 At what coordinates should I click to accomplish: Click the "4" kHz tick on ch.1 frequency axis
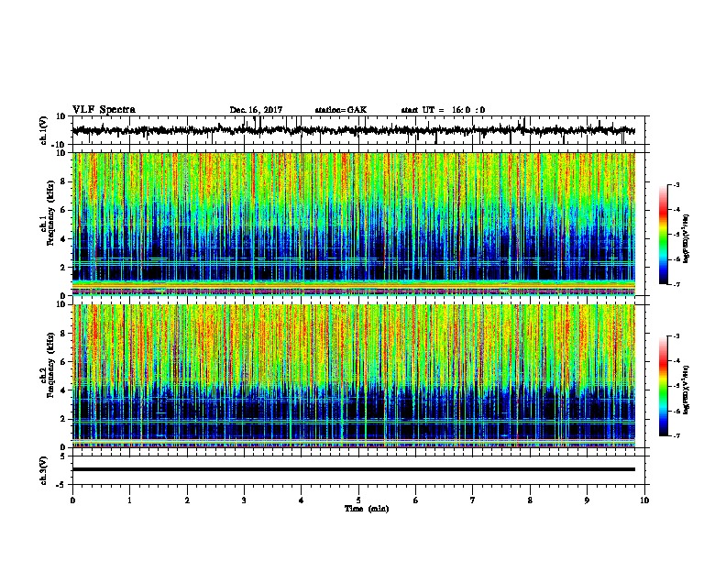click(x=64, y=238)
